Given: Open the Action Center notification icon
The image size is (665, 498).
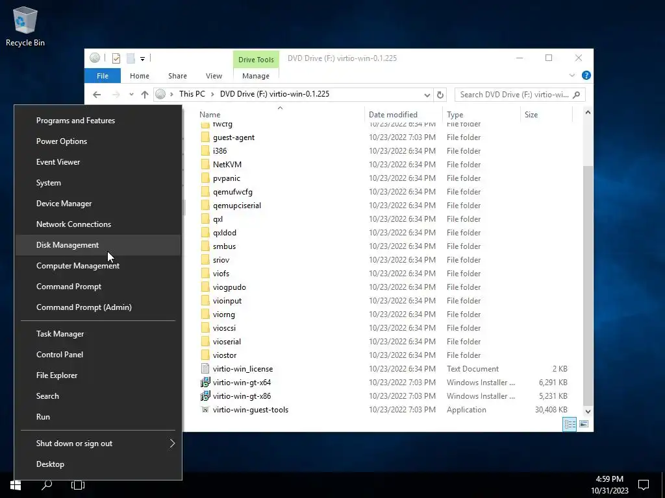Looking at the screenshot, I should (x=644, y=485).
